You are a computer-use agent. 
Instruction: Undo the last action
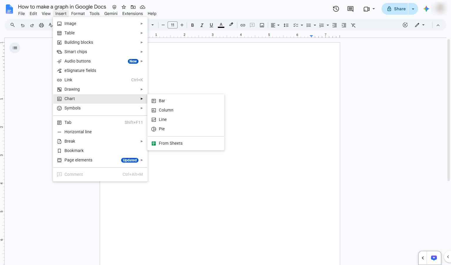[23, 25]
